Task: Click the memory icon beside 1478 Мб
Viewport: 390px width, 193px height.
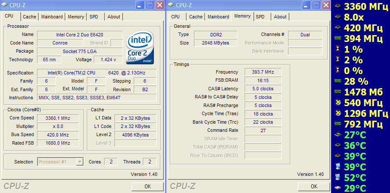Action: [338, 92]
